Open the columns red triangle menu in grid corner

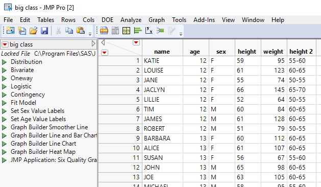point(136,42)
